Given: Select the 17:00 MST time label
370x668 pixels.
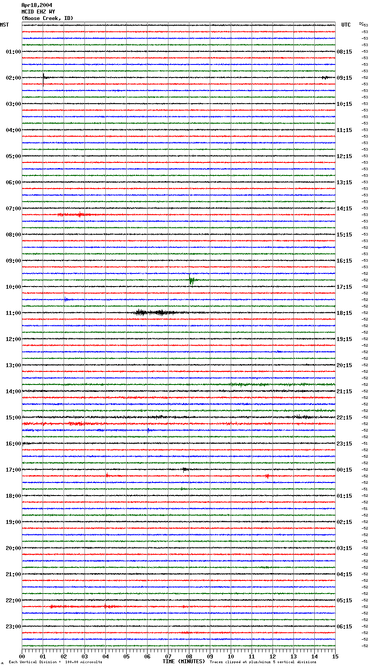Looking at the screenshot, I should tap(13, 470).
